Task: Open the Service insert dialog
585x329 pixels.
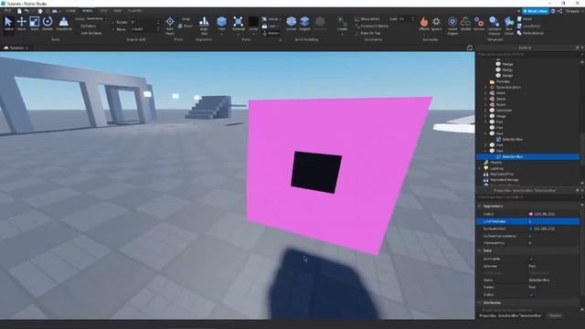Action: [x=479, y=24]
